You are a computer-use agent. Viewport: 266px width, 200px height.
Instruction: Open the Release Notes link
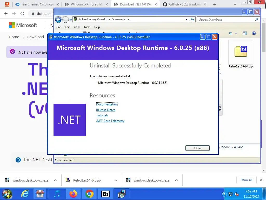(x=105, y=110)
